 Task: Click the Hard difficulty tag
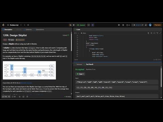5,40
